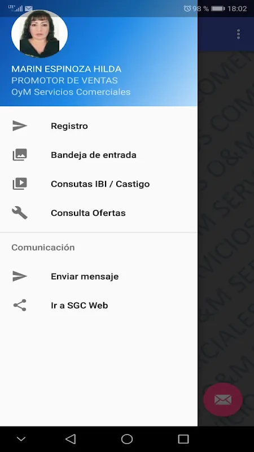Screen dimensions: 254x452
Task: Tap the send icon beside Enviar mensaje
Action: click(20, 276)
